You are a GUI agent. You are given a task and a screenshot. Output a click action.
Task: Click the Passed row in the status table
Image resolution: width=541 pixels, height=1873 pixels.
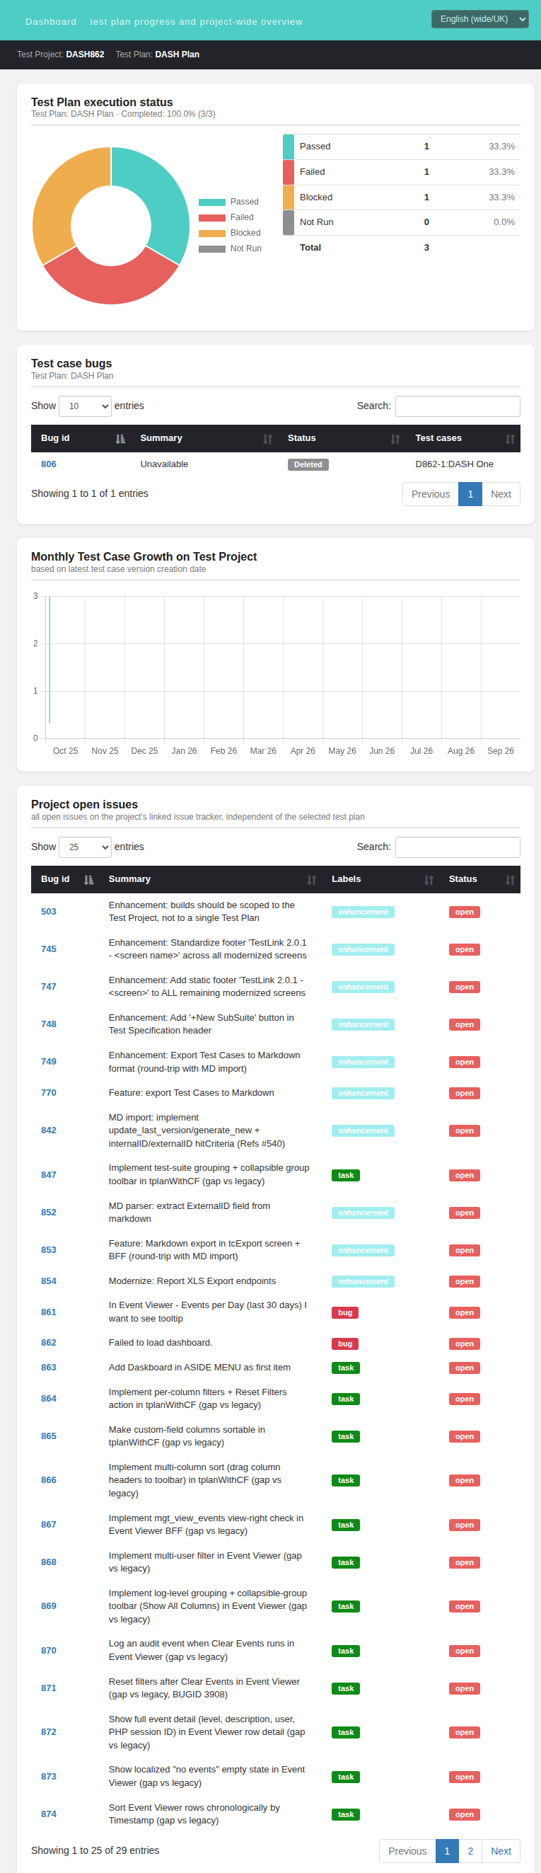pyautogui.click(x=402, y=146)
